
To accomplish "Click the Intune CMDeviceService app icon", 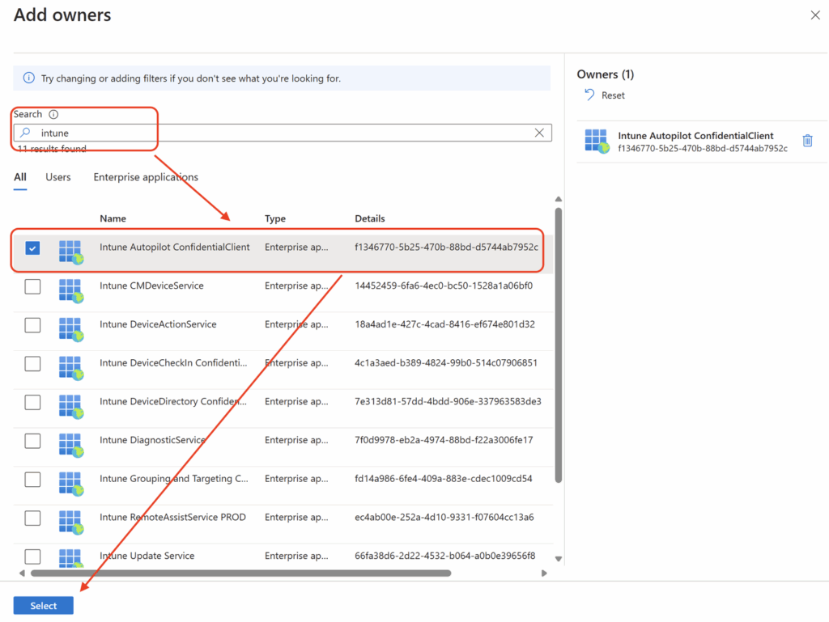I will 71,290.
